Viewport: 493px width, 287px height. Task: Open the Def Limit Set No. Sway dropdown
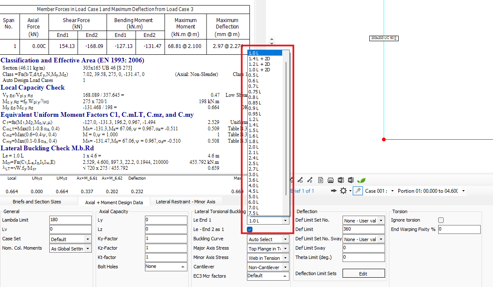(363, 239)
